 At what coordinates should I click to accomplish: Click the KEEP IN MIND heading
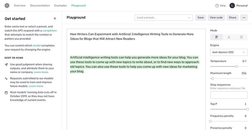(14, 58)
